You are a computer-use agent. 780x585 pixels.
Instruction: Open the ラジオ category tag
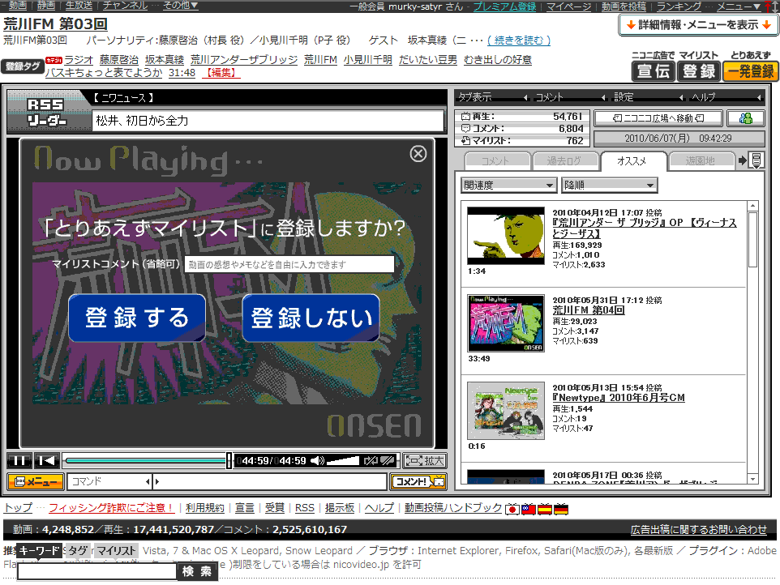click(x=79, y=60)
